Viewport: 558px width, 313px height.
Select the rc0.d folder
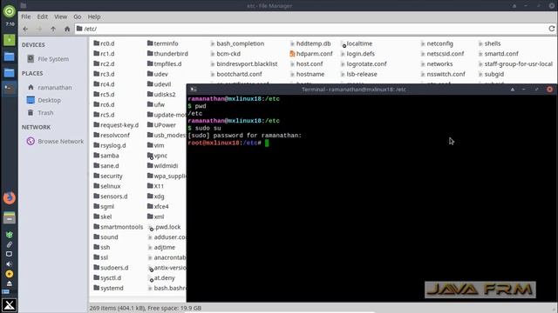(x=104, y=43)
